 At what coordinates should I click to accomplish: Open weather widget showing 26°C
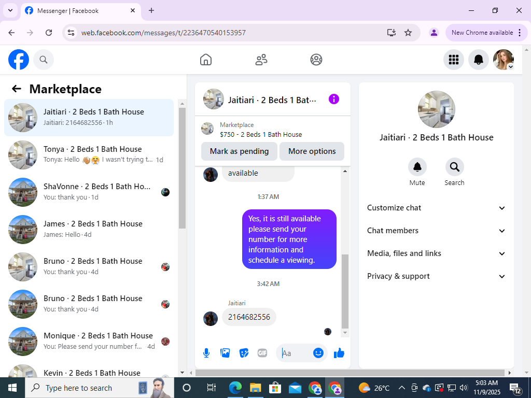(x=373, y=388)
